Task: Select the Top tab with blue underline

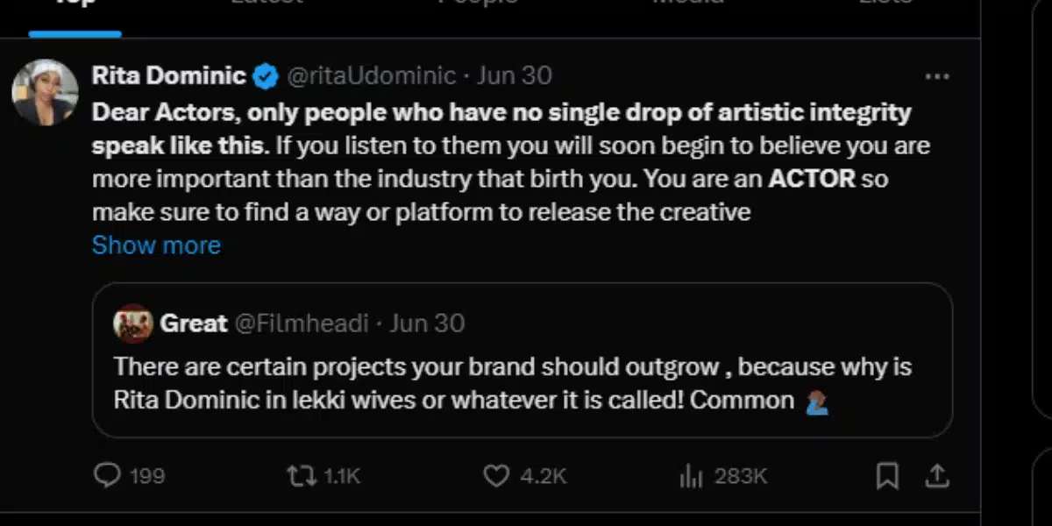Action: pos(75,7)
